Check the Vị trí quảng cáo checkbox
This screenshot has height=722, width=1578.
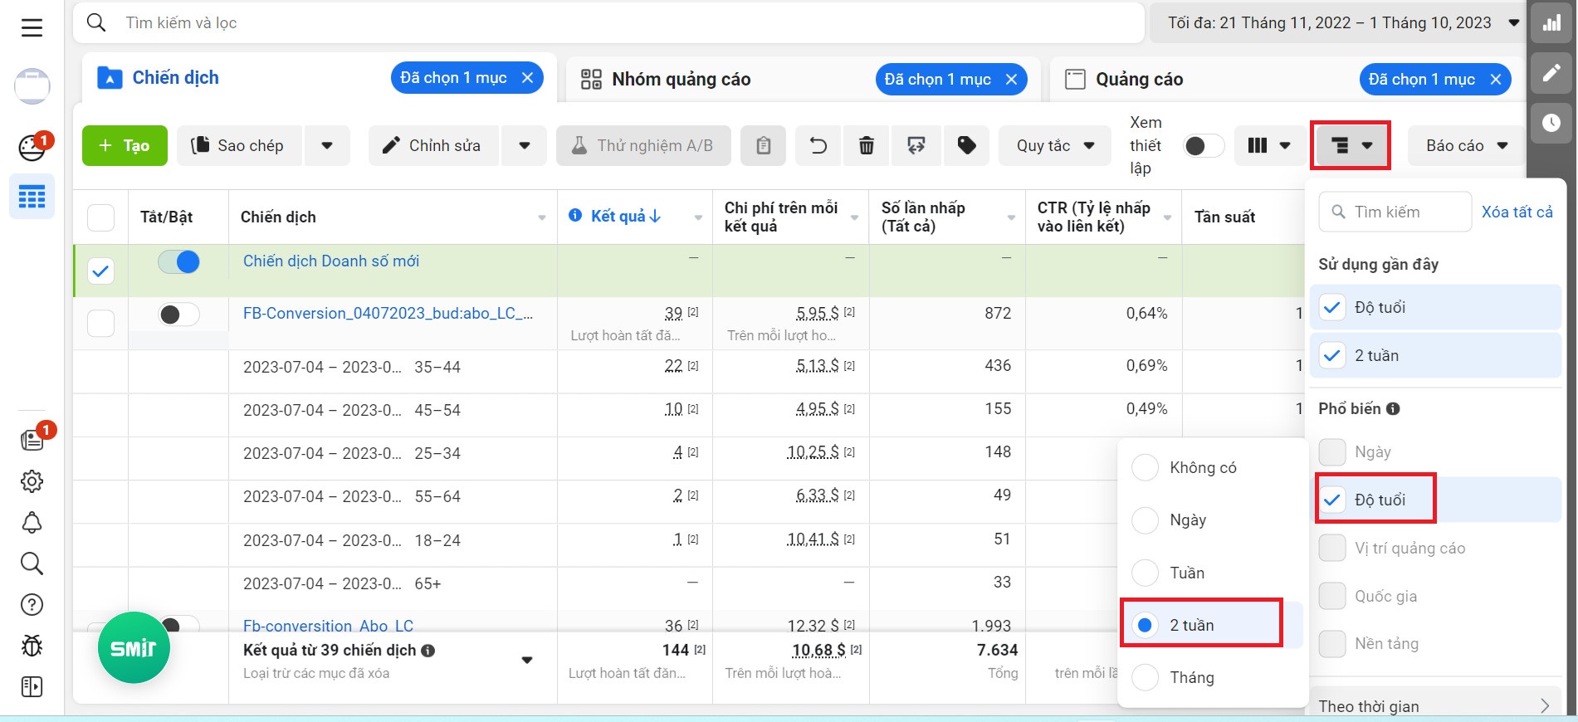coord(1332,548)
